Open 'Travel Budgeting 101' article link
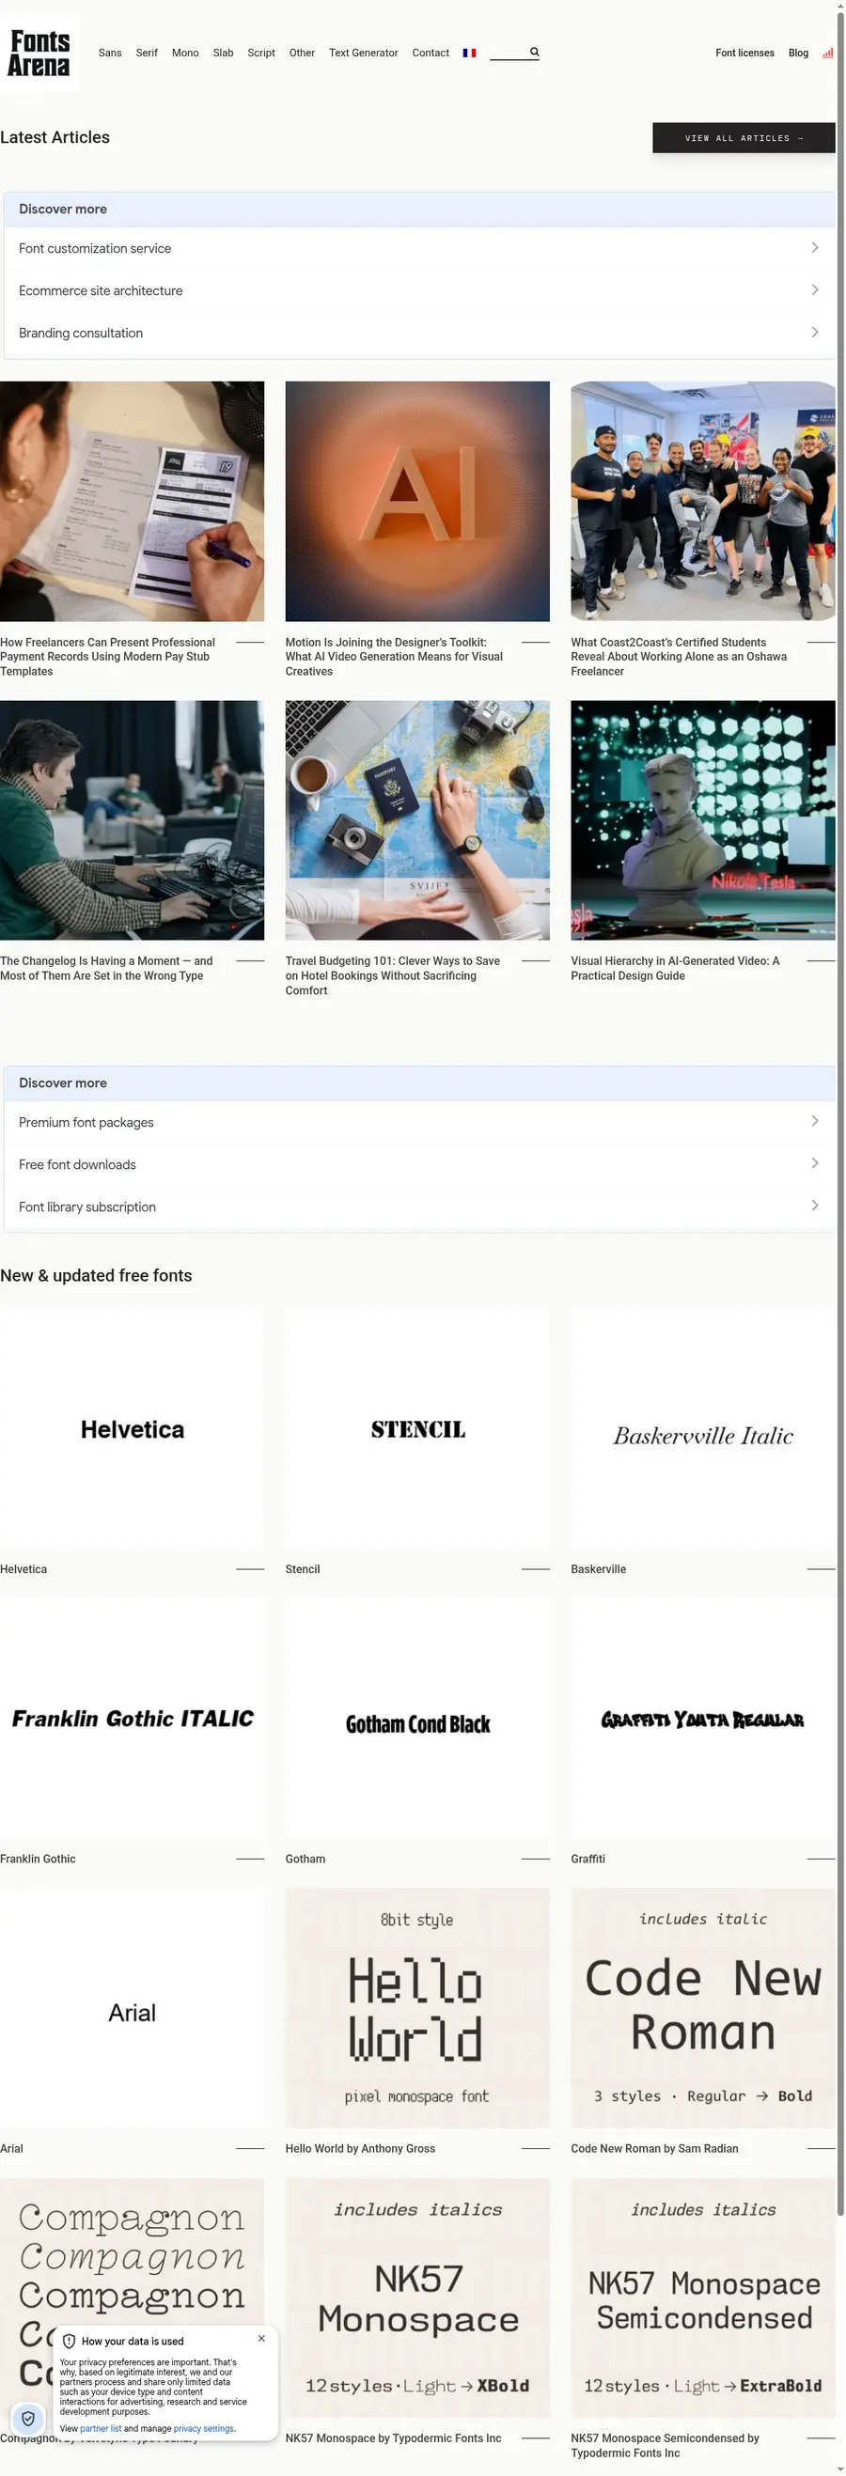The width and height of the screenshot is (846, 2476). pyautogui.click(x=392, y=975)
